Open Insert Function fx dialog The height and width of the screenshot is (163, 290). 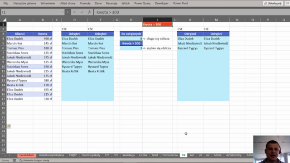click(89, 12)
